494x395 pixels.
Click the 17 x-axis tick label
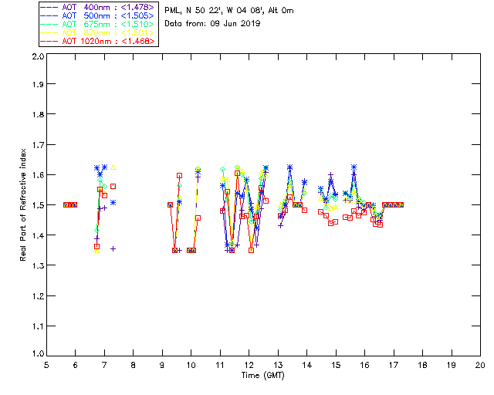pos(394,366)
